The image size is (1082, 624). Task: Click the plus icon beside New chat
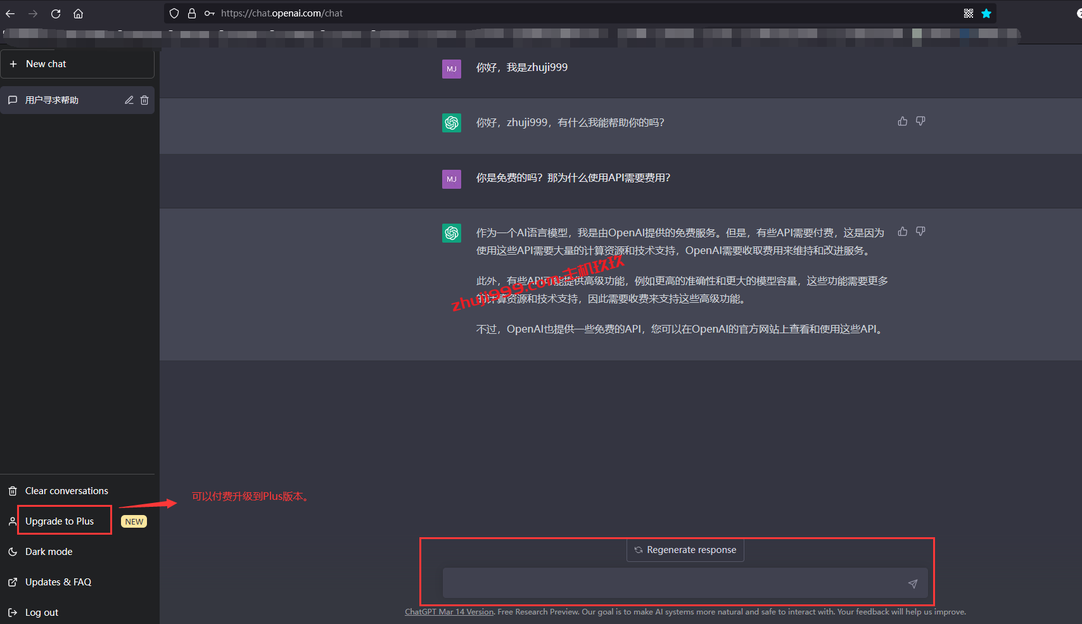point(13,64)
